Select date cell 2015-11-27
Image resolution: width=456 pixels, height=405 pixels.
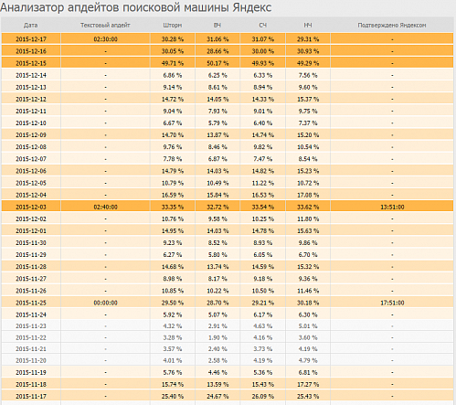point(31,279)
